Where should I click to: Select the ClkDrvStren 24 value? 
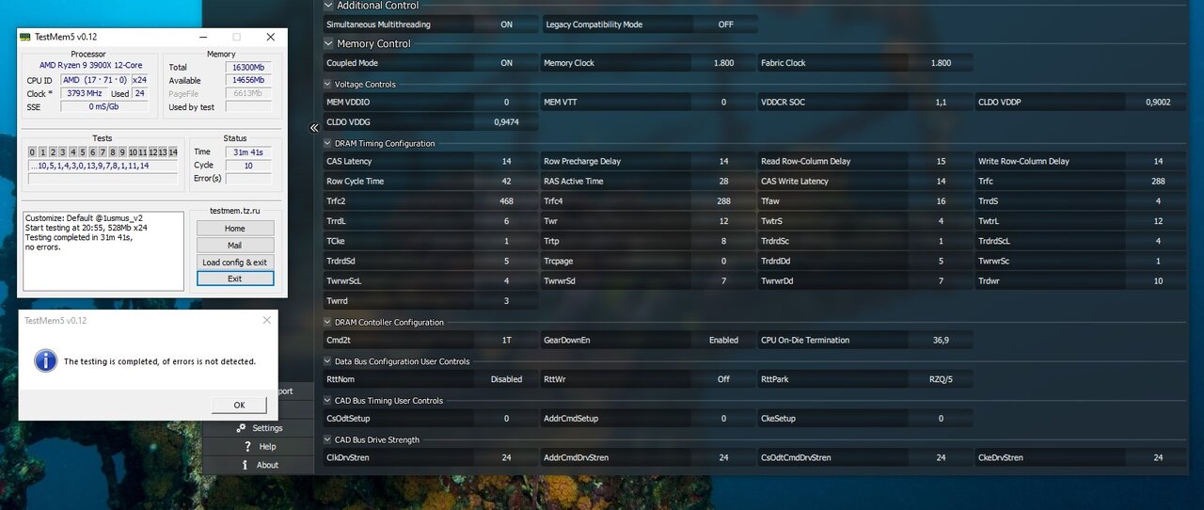506,457
